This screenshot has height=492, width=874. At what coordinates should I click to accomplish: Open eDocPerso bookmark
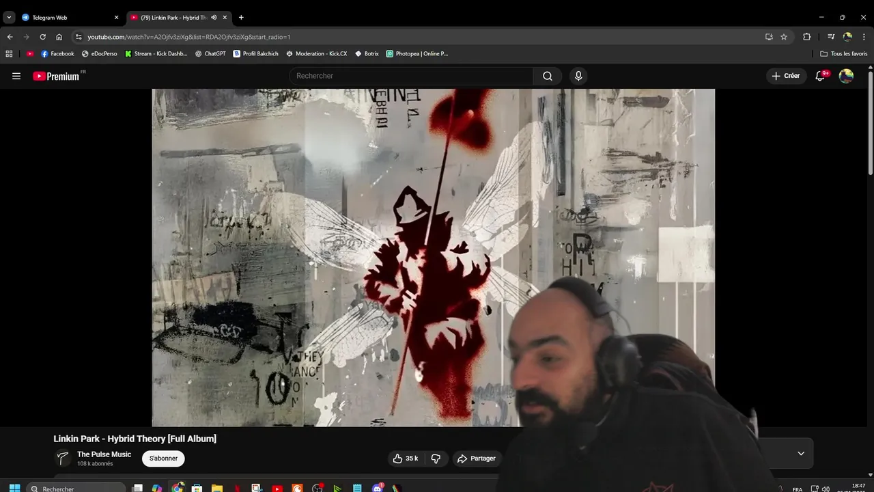click(x=99, y=53)
